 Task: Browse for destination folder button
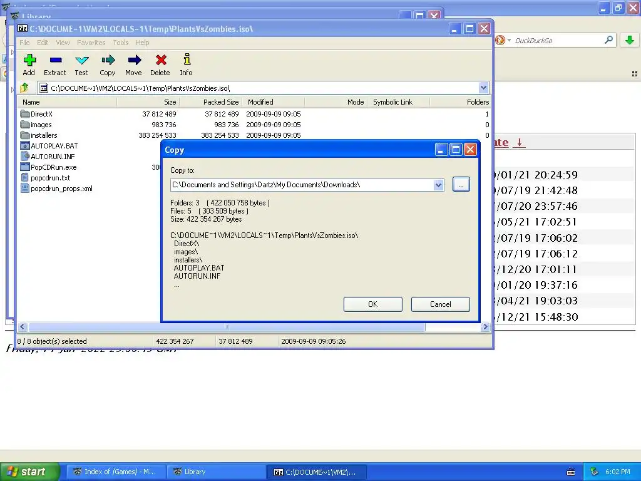[x=461, y=185]
